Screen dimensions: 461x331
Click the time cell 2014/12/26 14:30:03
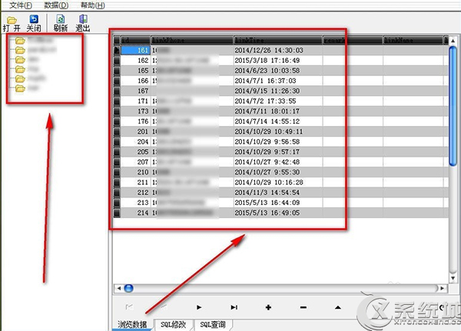(x=278, y=50)
